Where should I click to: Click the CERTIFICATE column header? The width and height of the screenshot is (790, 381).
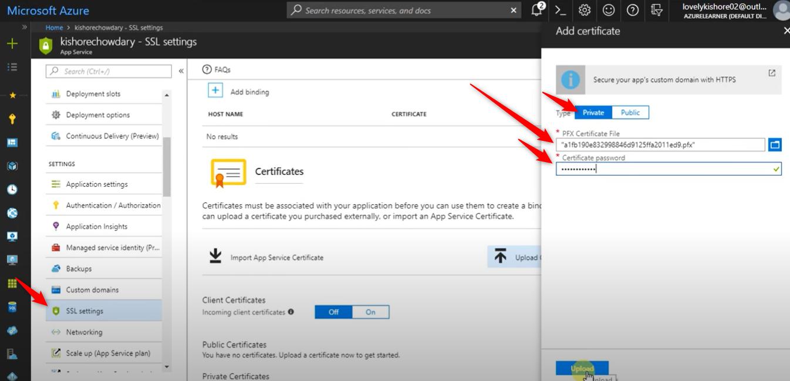click(409, 114)
